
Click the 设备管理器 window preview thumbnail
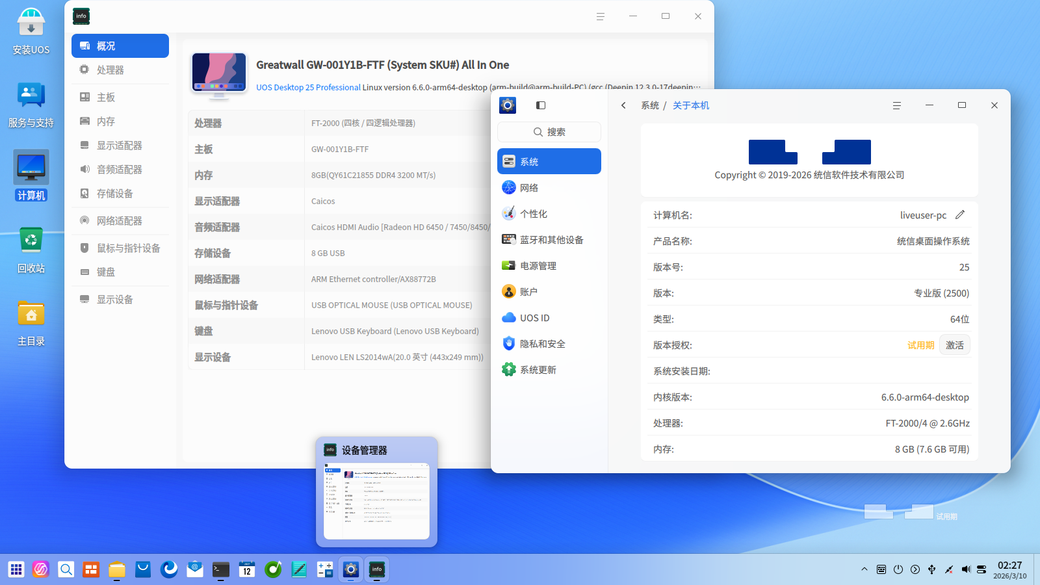point(377,500)
